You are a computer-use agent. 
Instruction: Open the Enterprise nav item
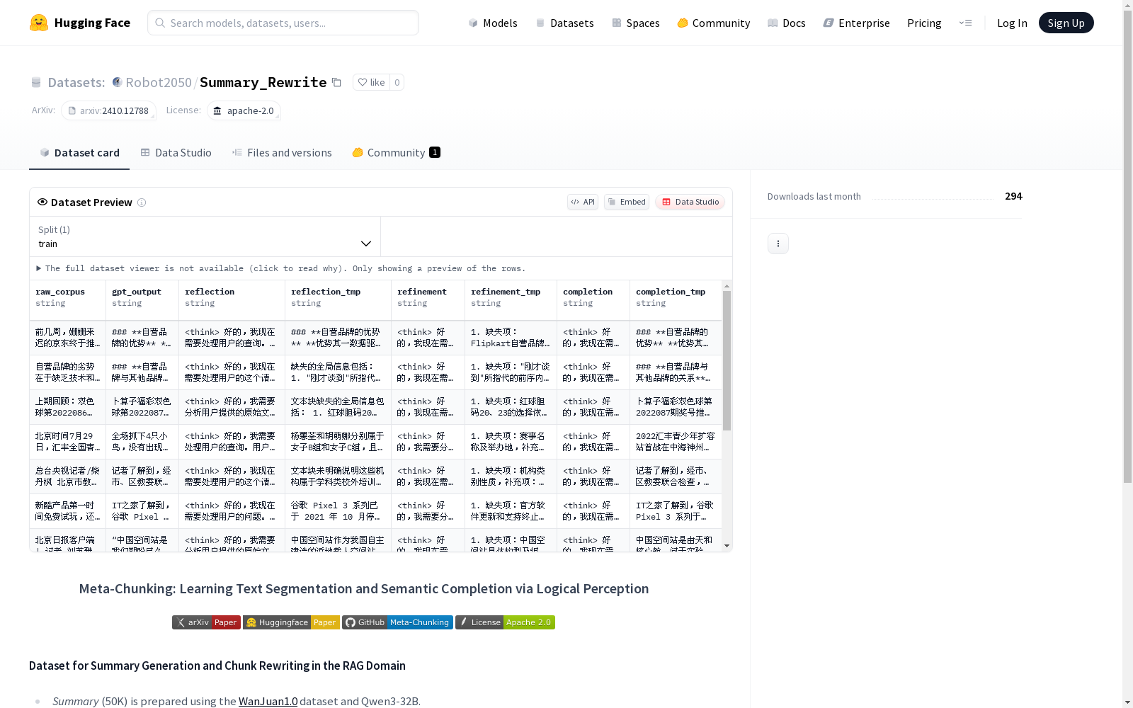(x=857, y=23)
